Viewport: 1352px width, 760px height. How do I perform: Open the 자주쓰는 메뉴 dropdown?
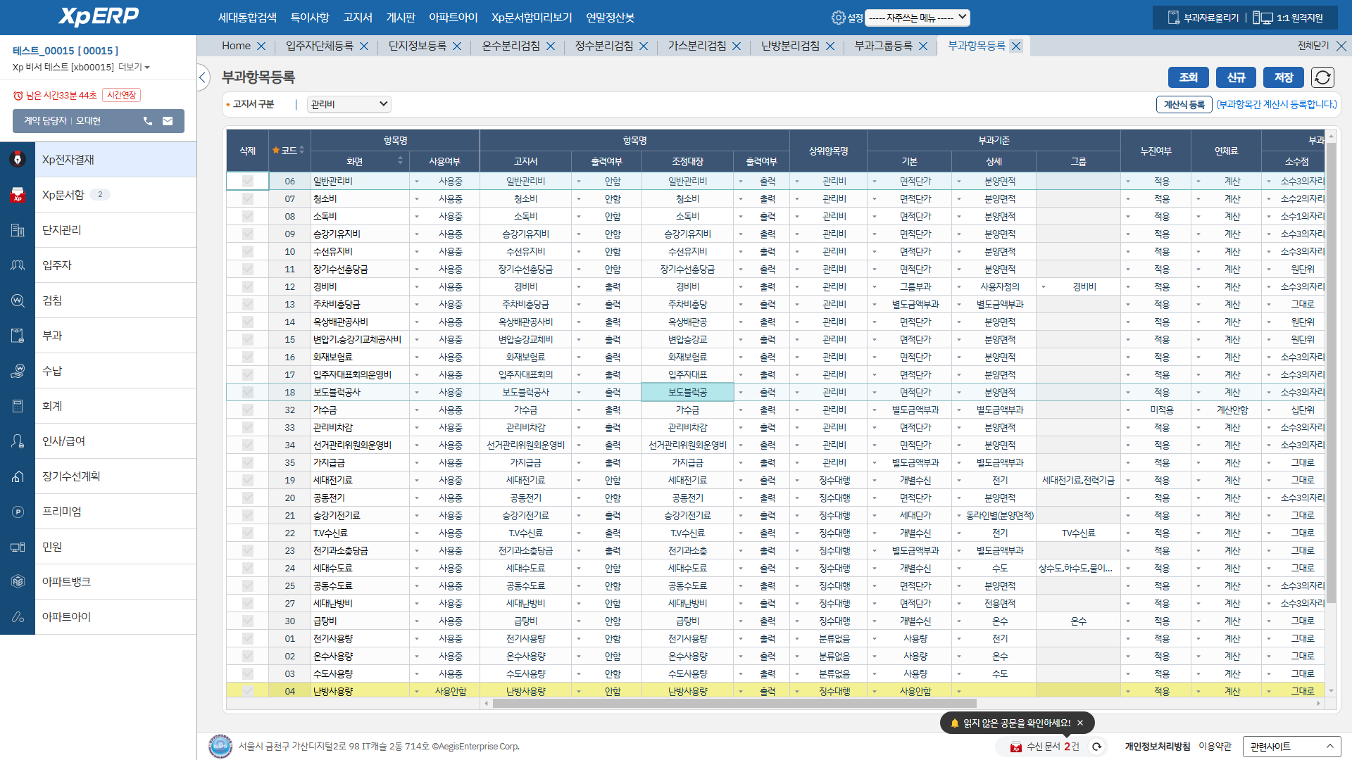[x=918, y=18]
